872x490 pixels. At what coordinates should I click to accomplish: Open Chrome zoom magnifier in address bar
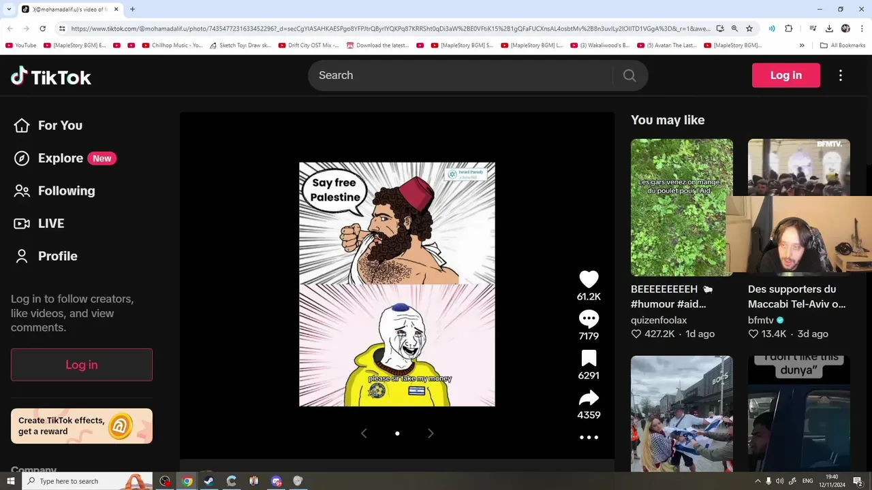[x=734, y=29]
